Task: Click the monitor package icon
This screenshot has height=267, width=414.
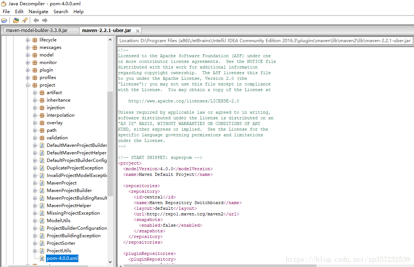Action: pos(35,63)
